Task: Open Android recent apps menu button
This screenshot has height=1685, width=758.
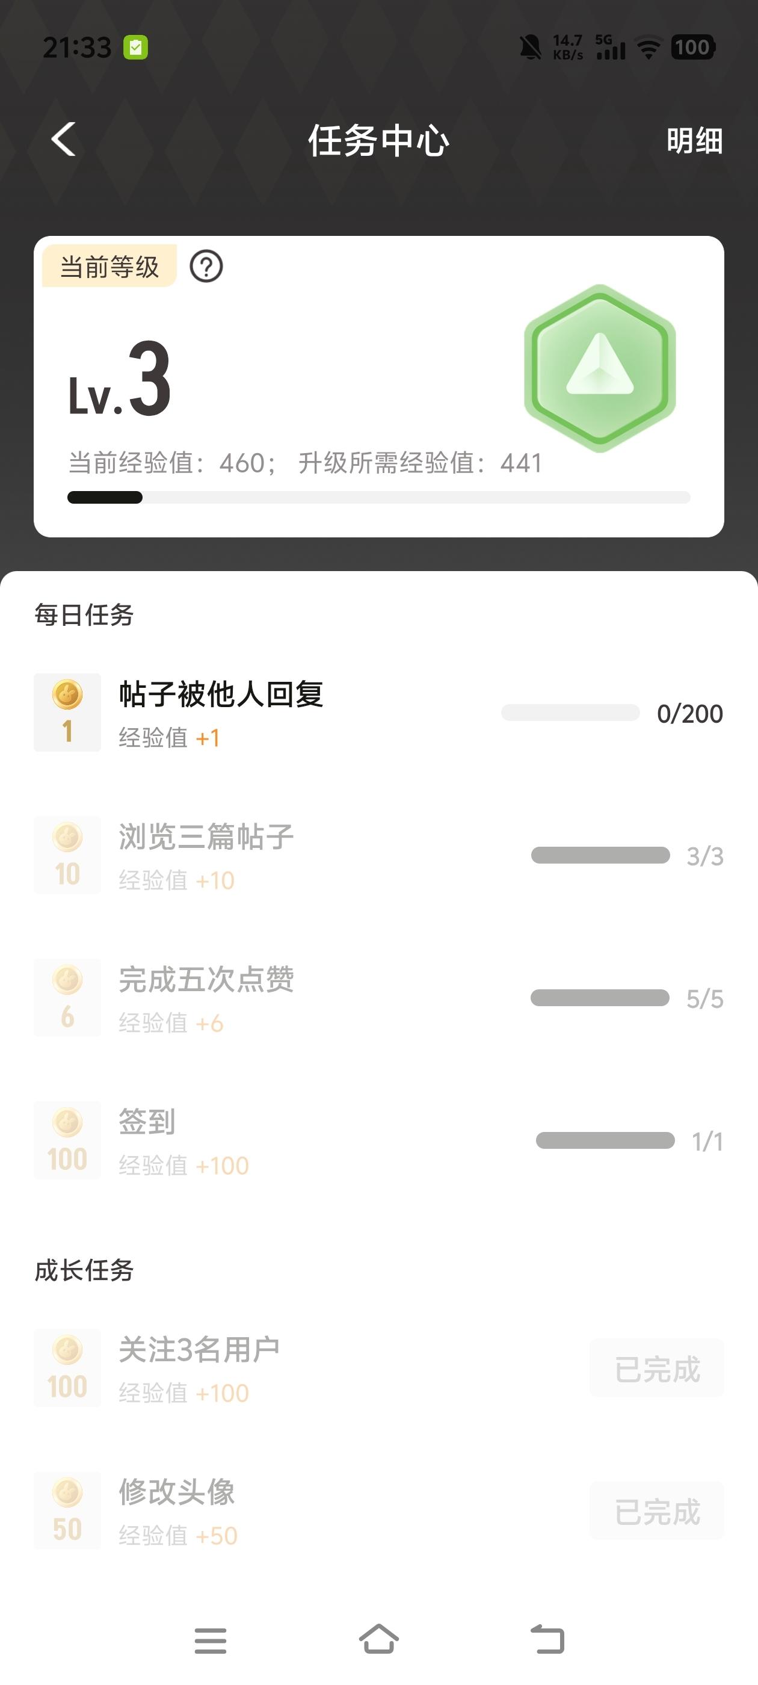Action: coord(211,1640)
